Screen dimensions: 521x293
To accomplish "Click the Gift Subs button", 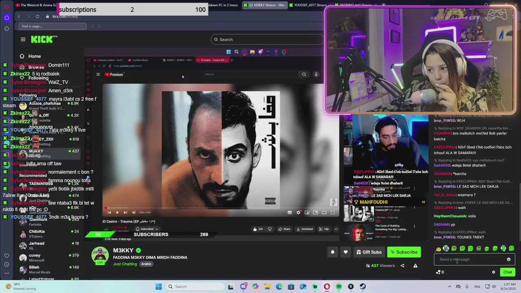I will [369, 252].
